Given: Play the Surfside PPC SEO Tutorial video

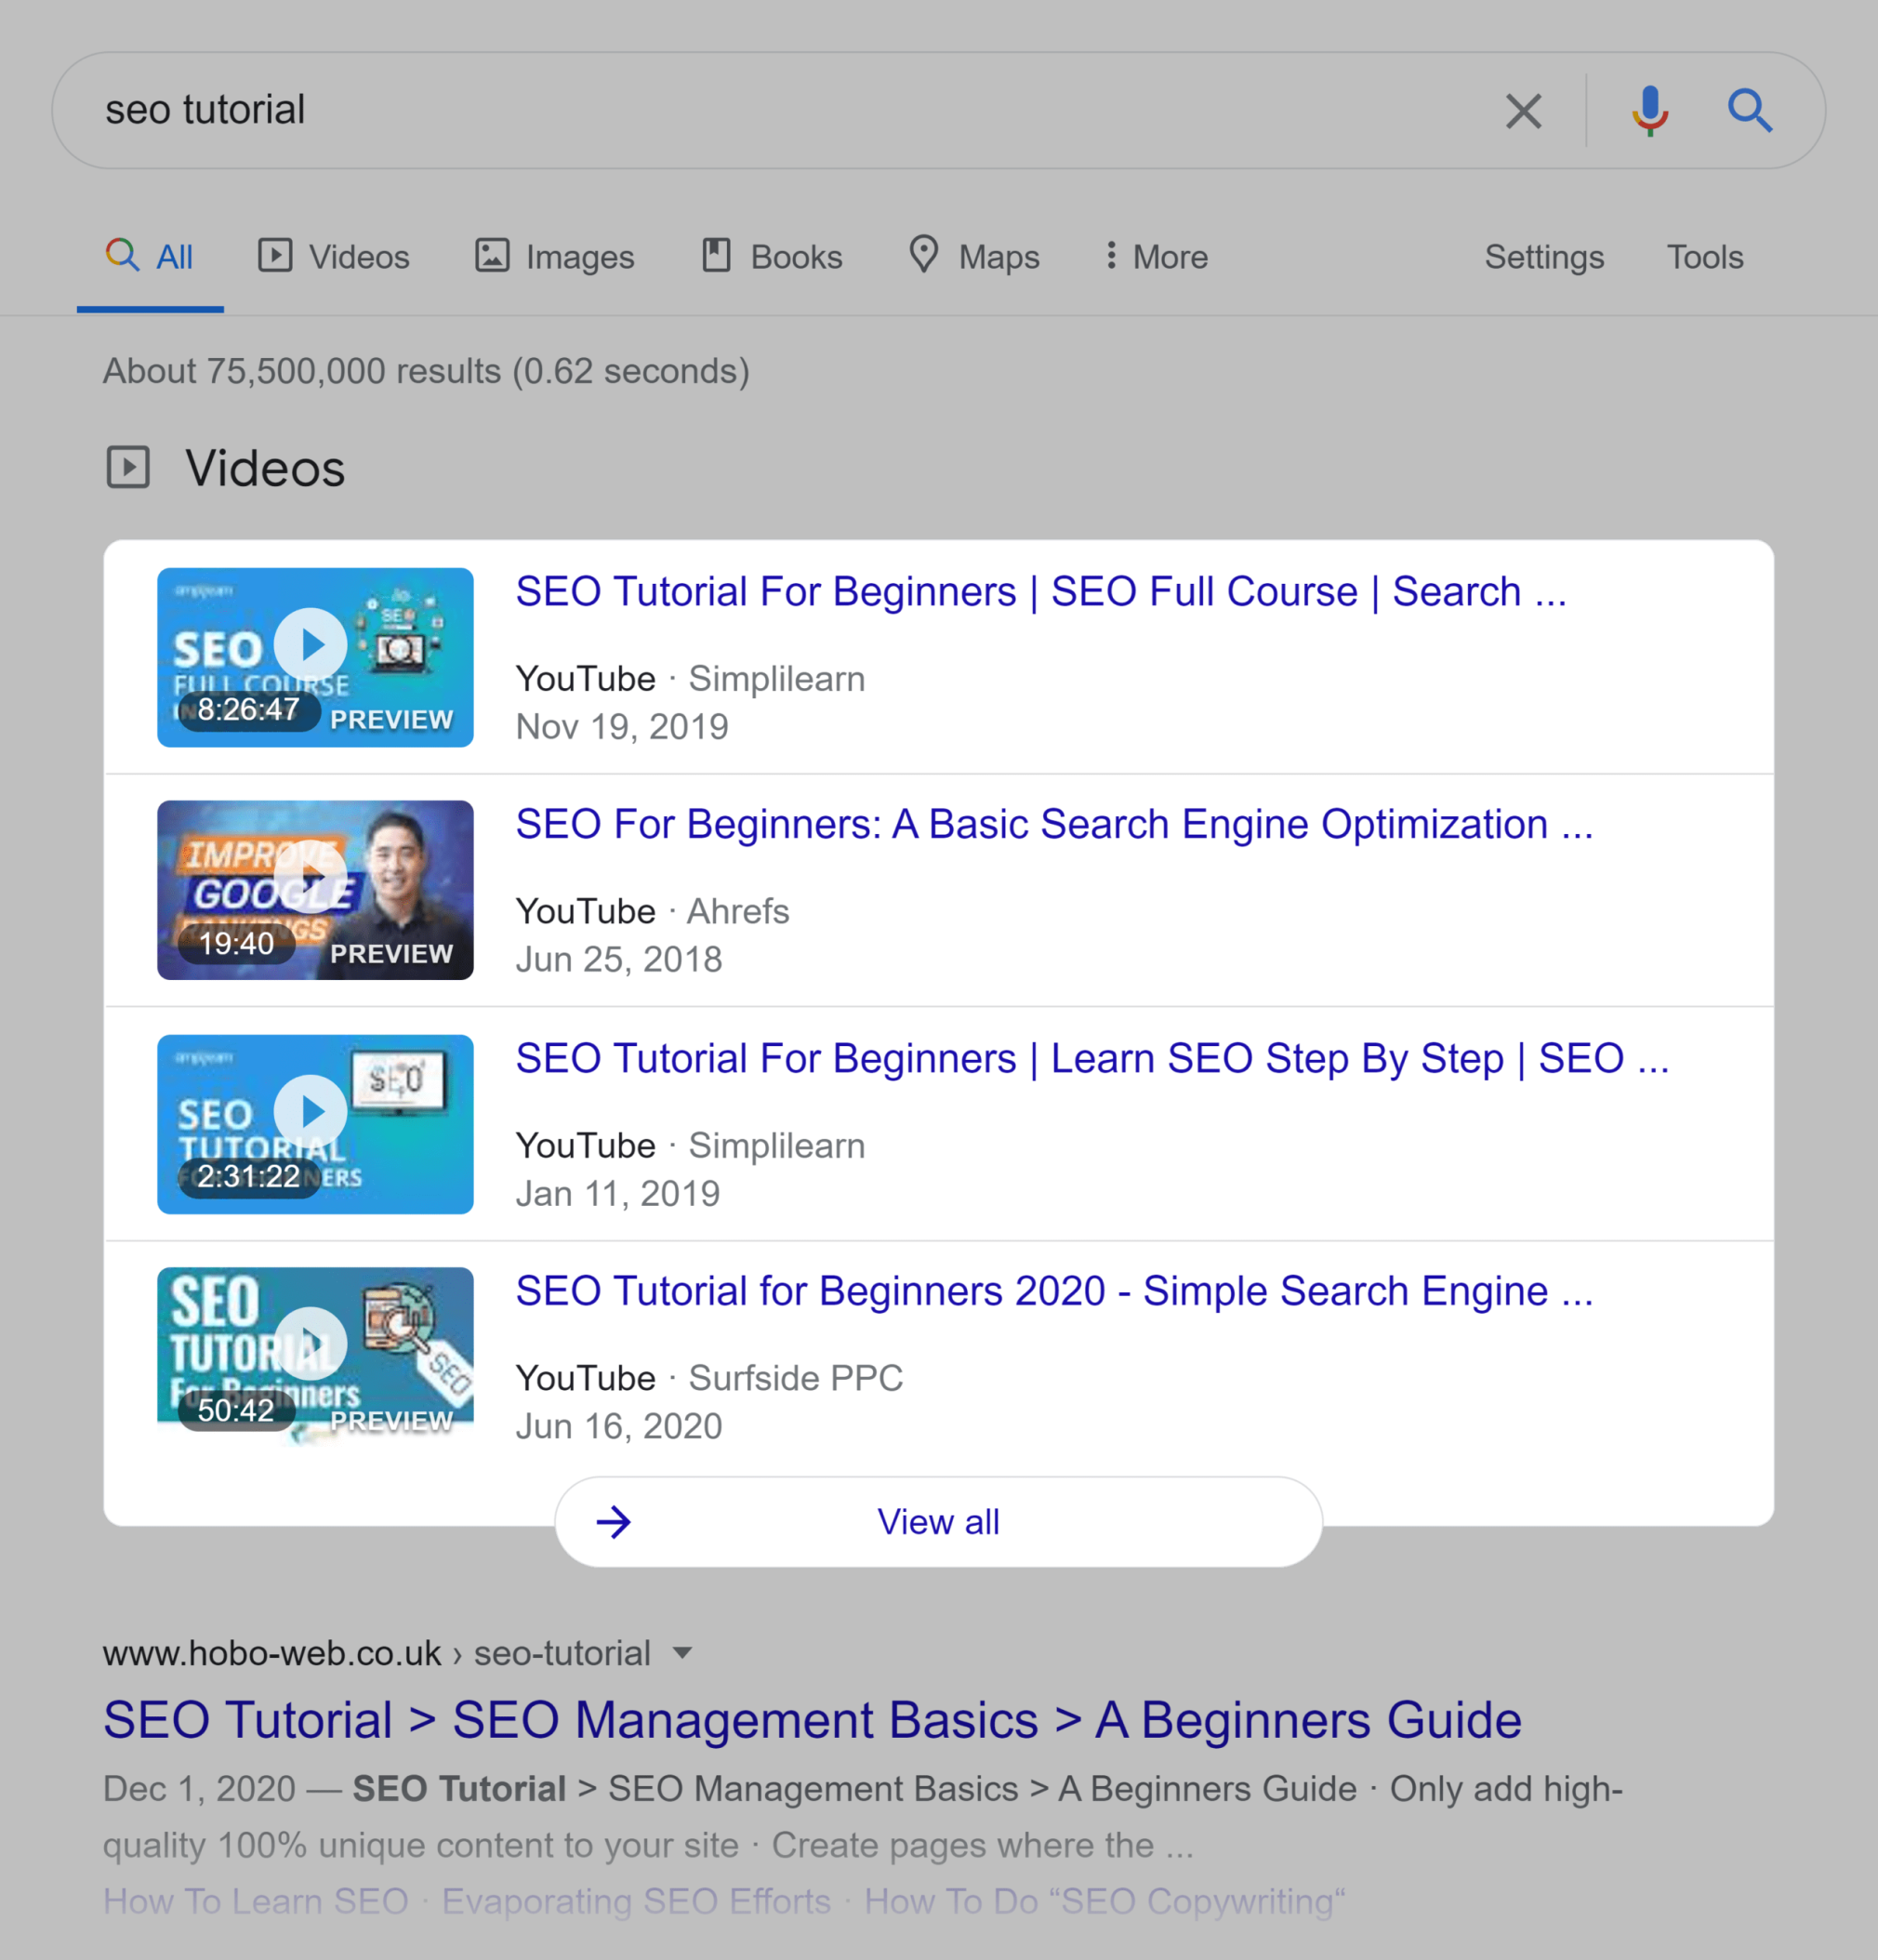Looking at the screenshot, I should point(311,1343).
